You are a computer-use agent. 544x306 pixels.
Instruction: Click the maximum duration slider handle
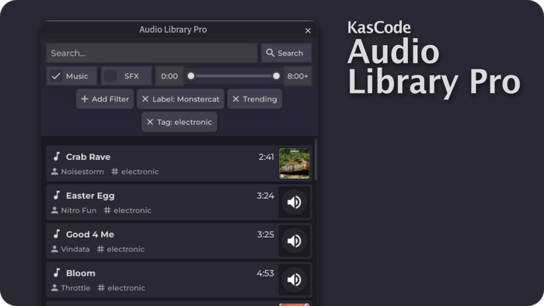[276, 76]
